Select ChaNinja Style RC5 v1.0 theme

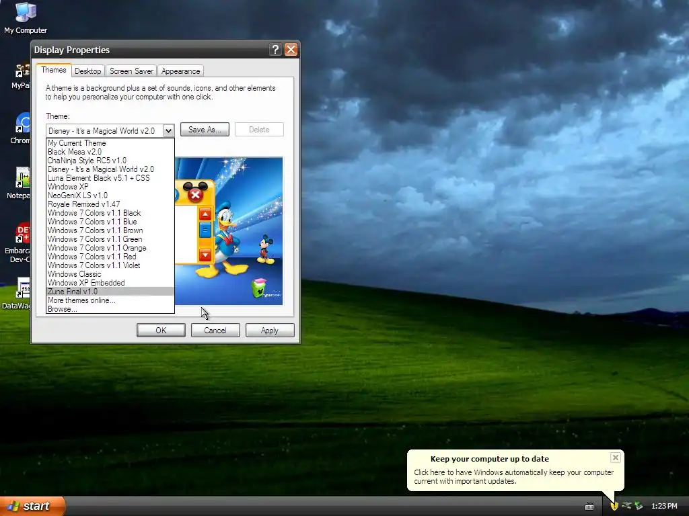pyautogui.click(x=110, y=161)
